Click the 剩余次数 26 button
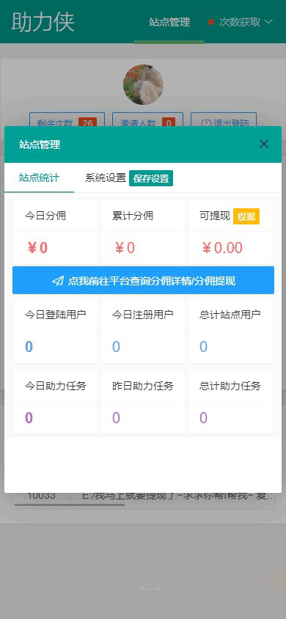The width and height of the screenshot is (286, 619). coord(67,121)
